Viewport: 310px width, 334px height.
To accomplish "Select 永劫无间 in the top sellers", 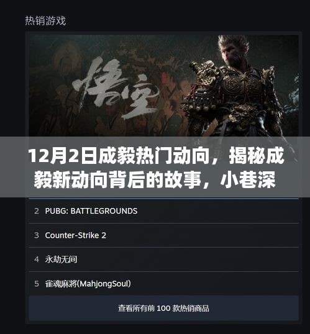I will click(164, 260).
